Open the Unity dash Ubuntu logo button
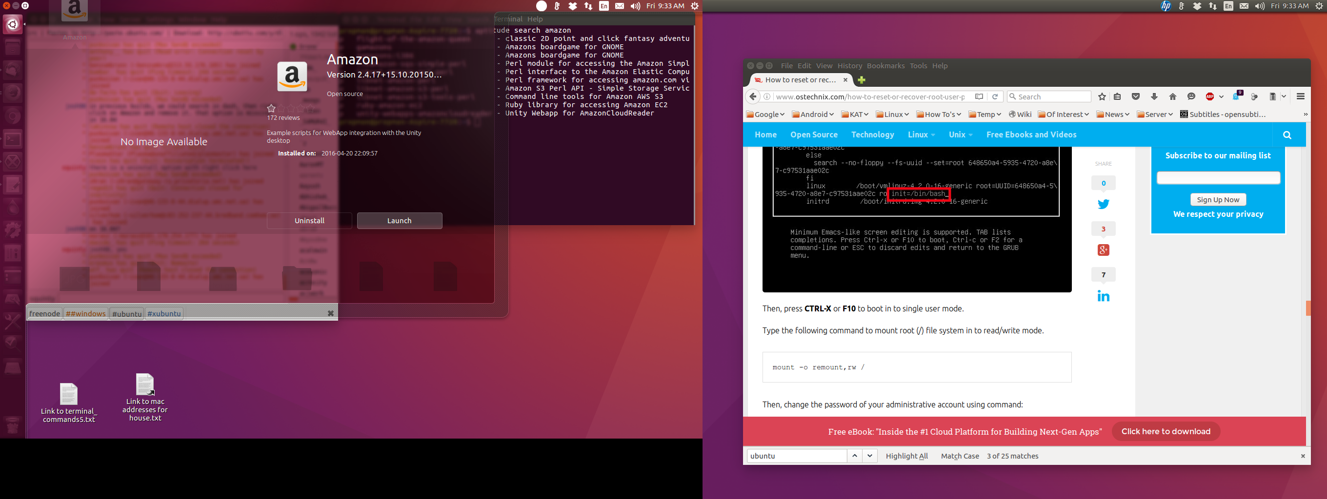The height and width of the screenshot is (499, 1327). click(x=12, y=24)
